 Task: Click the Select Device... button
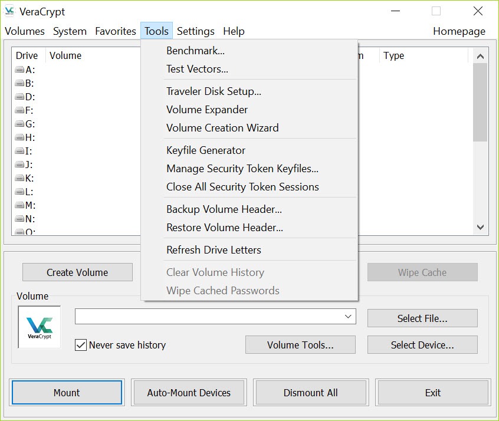click(x=422, y=344)
